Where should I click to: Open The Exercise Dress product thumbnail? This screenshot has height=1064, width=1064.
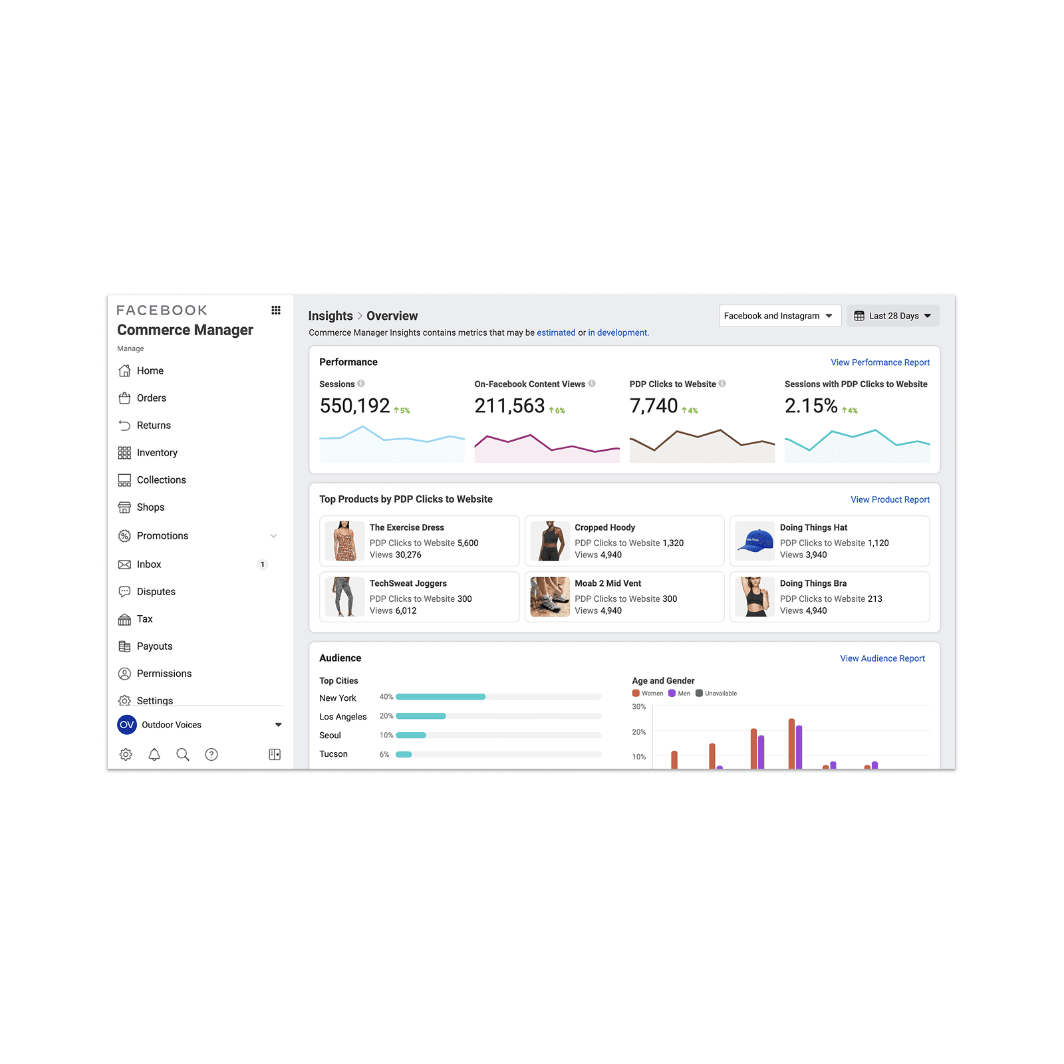(x=344, y=541)
